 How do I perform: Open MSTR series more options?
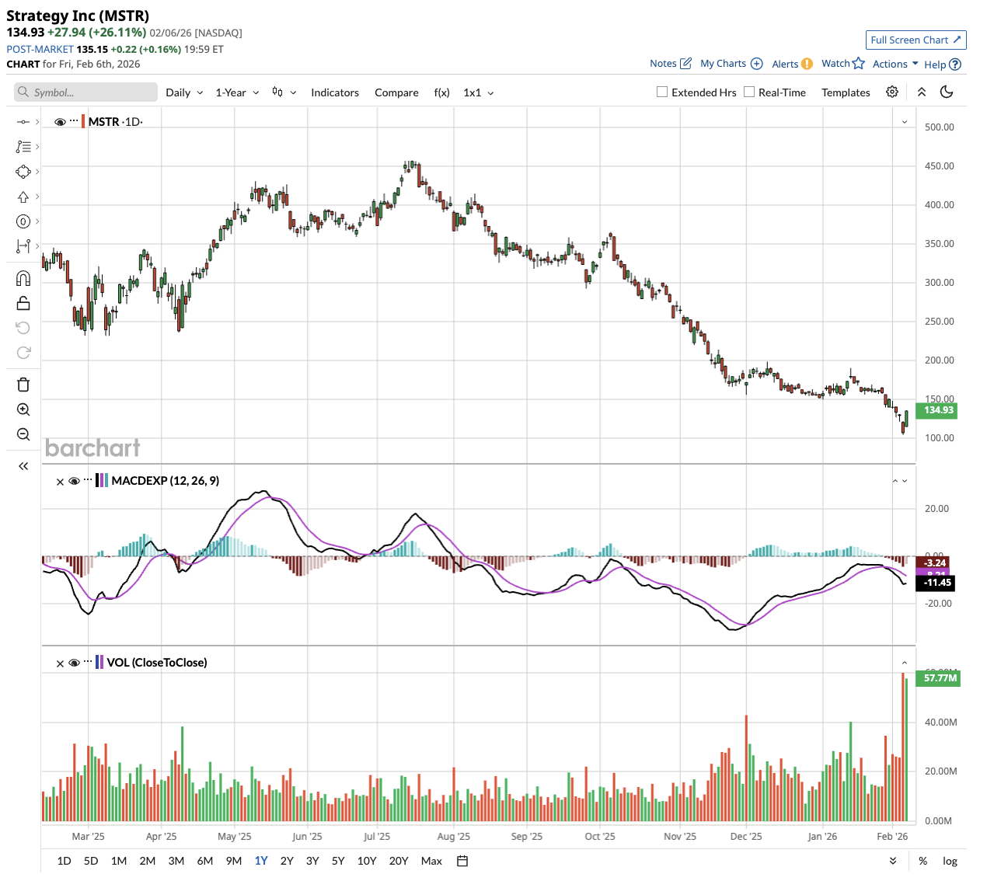tap(74, 121)
